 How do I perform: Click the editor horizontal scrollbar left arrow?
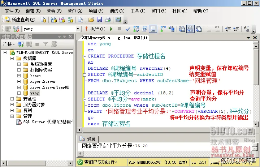[x=79, y=130]
